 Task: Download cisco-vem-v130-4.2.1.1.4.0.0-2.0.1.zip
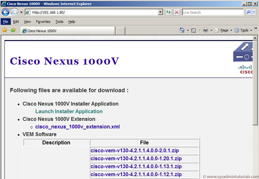click(135, 151)
